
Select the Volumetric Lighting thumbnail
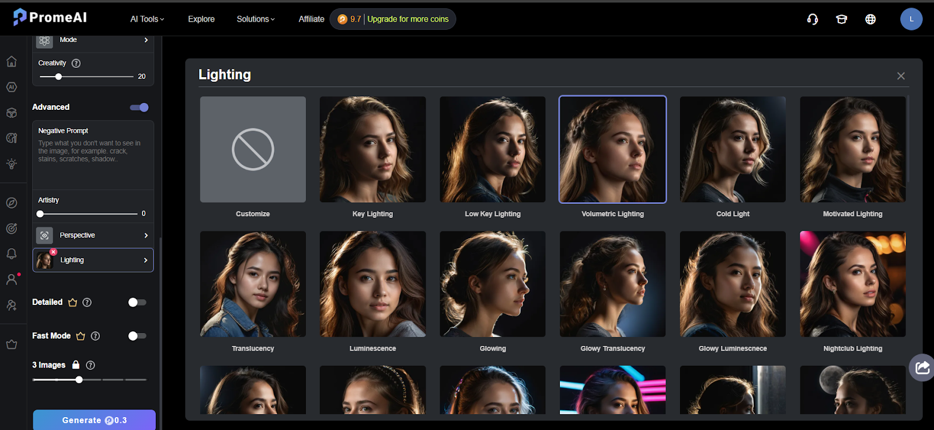612,150
